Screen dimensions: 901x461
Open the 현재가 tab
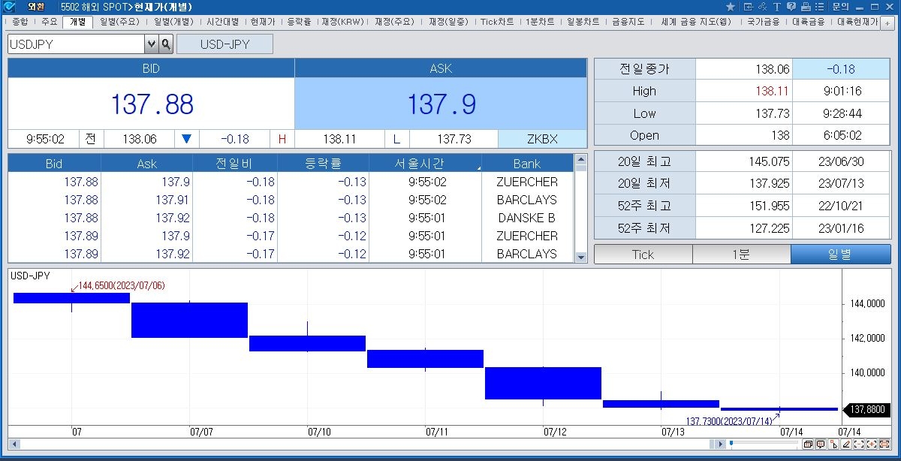click(x=263, y=22)
